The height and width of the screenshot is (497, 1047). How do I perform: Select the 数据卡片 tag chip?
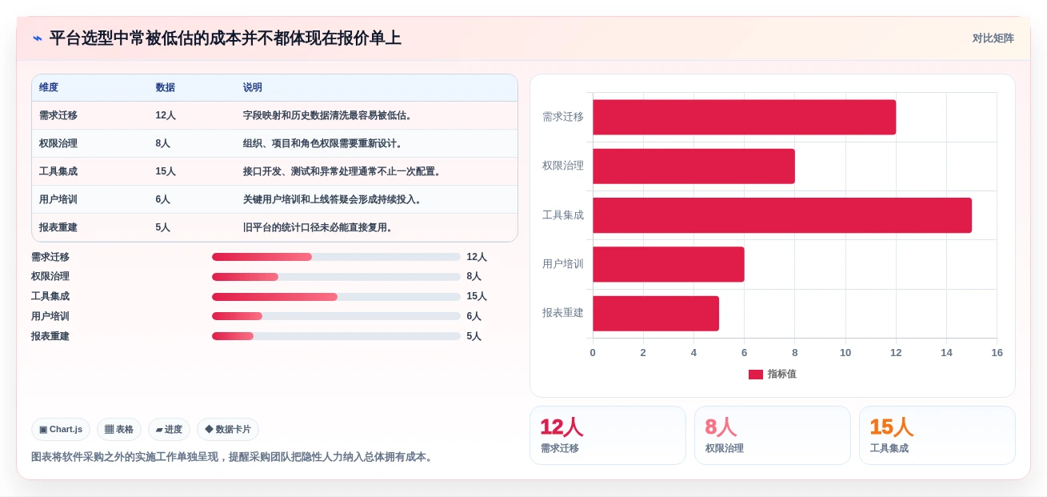[x=228, y=430]
